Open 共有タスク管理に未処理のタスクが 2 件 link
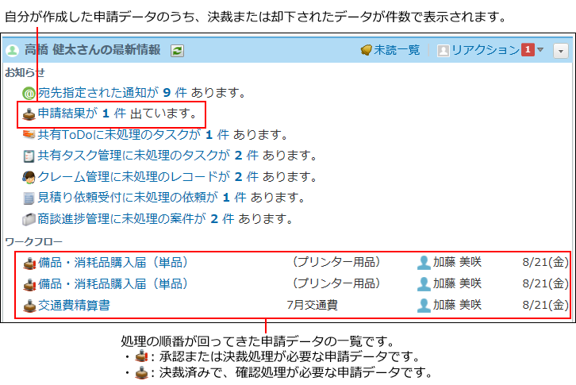576x385 pixels. pos(148,155)
